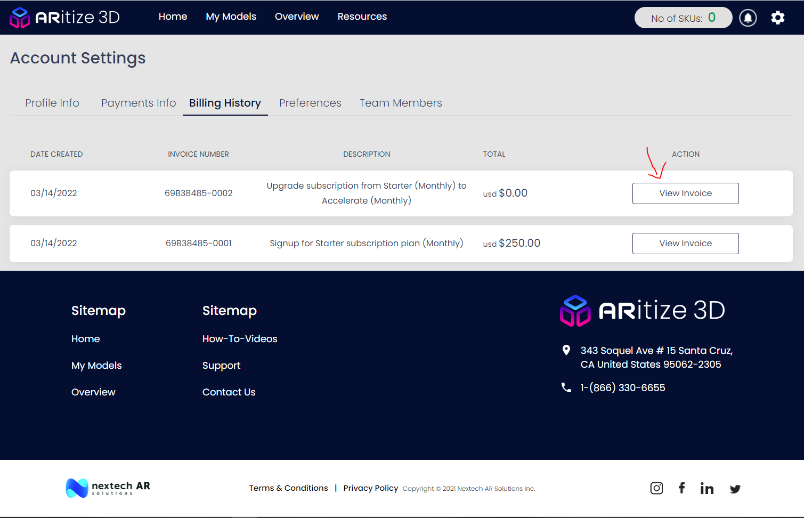This screenshot has width=804, height=518.
Task: Open Contact Us footer link
Action: coord(229,392)
